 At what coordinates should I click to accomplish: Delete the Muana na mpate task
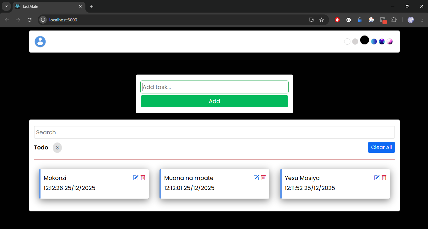[x=263, y=178]
